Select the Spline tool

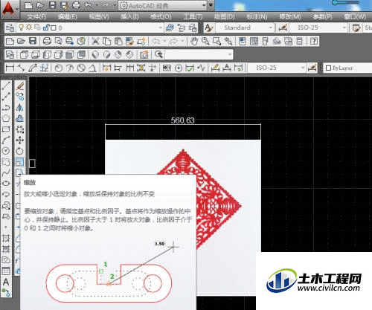[6, 172]
